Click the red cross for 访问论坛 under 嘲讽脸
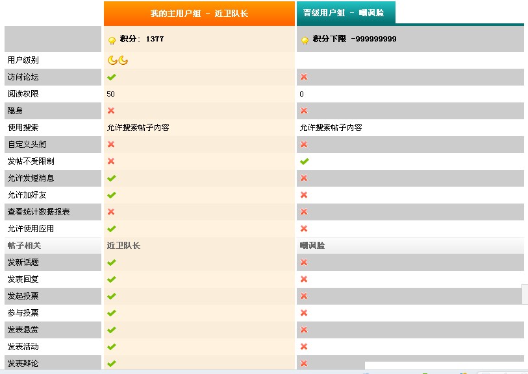This screenshot has width=528, height=374. pos(304,77)
